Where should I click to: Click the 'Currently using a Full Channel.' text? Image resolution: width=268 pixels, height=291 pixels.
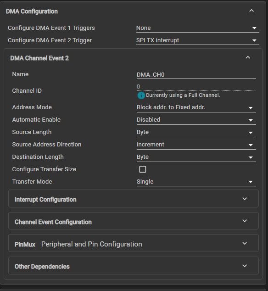[x=183, y=95]
